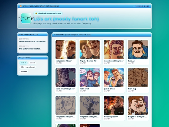The width and height of the screenshot is (169, 127).
Task: Click the 'LG's art (mostly fanart tbh)' title
Action: click(x=66, y=19)
